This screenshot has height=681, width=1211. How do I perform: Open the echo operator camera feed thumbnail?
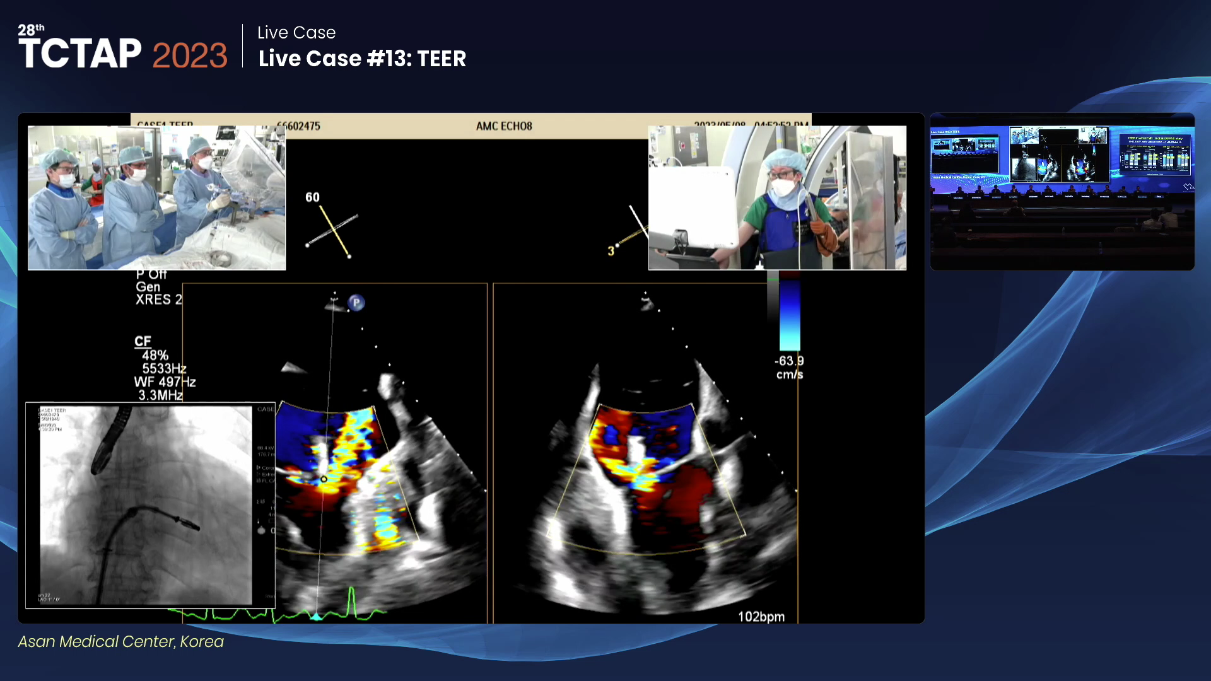(777, 197)
